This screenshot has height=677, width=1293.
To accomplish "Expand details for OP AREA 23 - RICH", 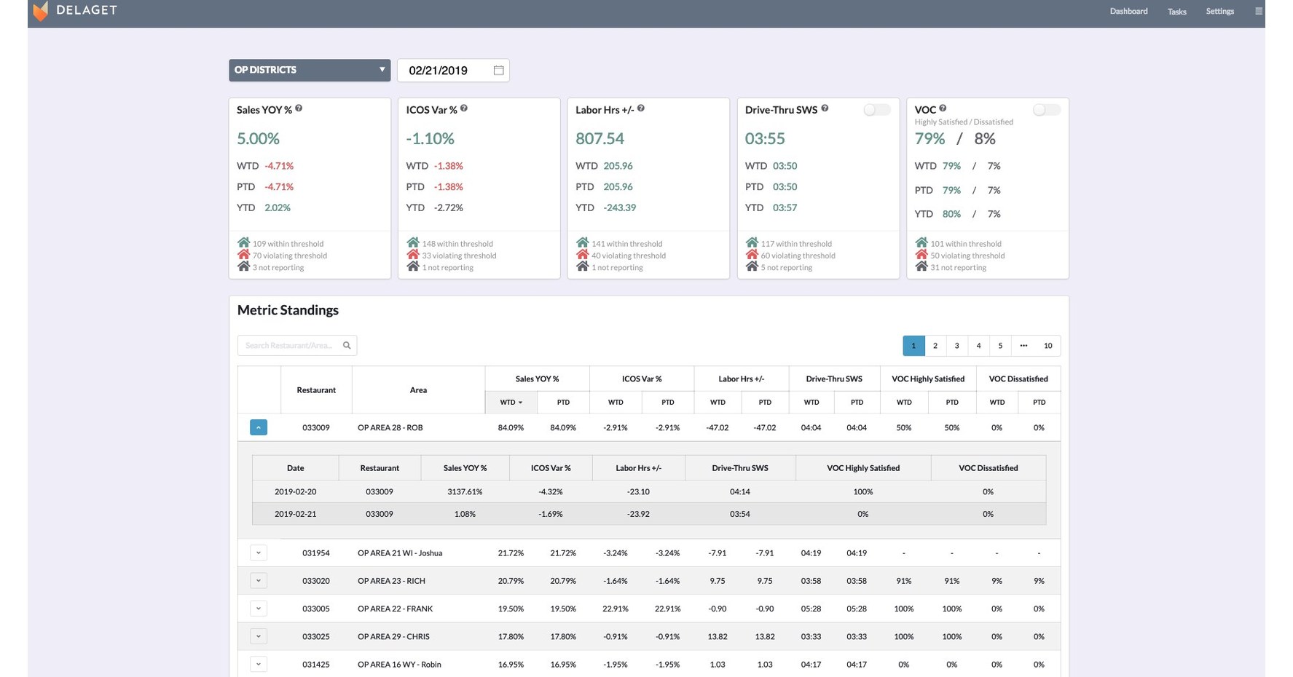I will click(258, 580).
